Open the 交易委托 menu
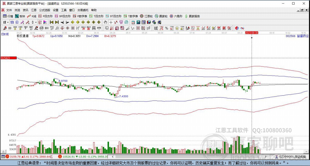The width and height of the screenshot is (310, 166). click(83, 10)
